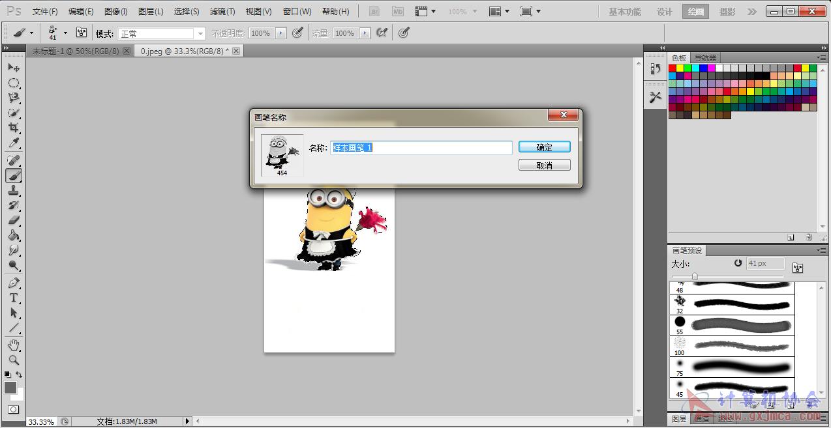Screen dimensions: 831x428
Task: Switch to the 导航器 panel tab
Action: click(704, 58)
